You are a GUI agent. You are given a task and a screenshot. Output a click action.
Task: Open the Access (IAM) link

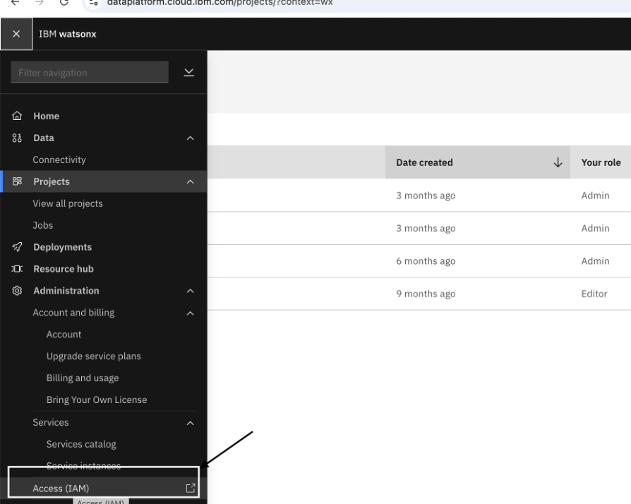pos(60,487)
